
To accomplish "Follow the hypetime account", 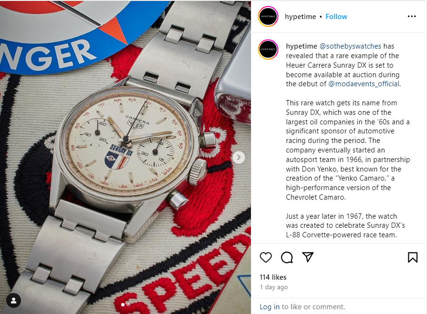I will pyautogui.click(x=336, y=17).
